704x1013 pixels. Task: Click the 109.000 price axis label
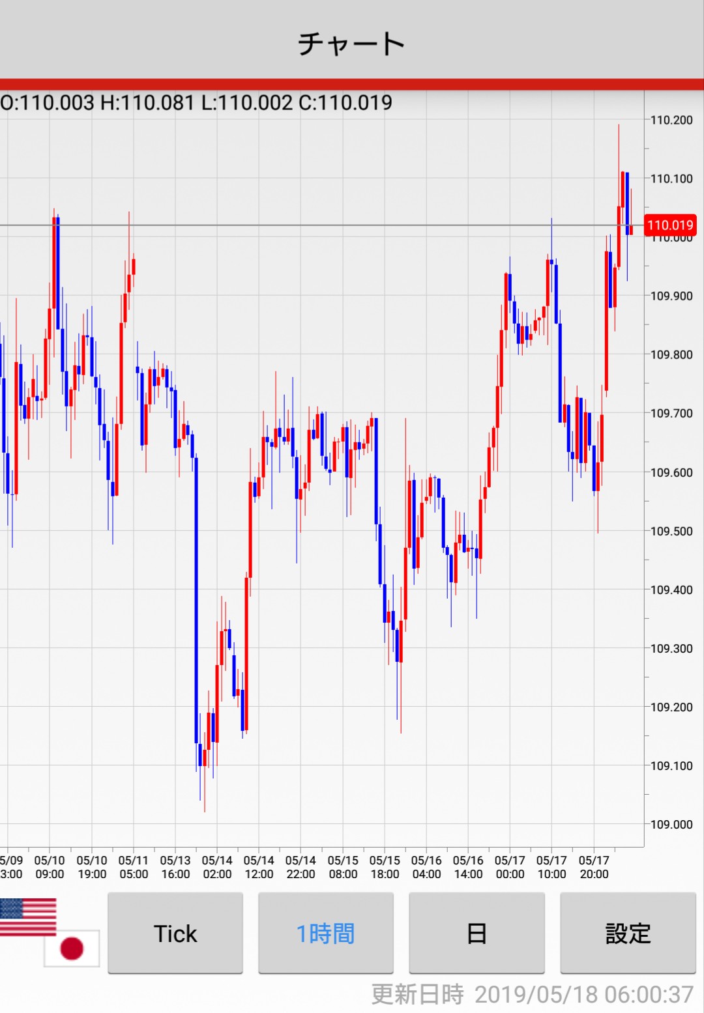(x=671, y=824)
